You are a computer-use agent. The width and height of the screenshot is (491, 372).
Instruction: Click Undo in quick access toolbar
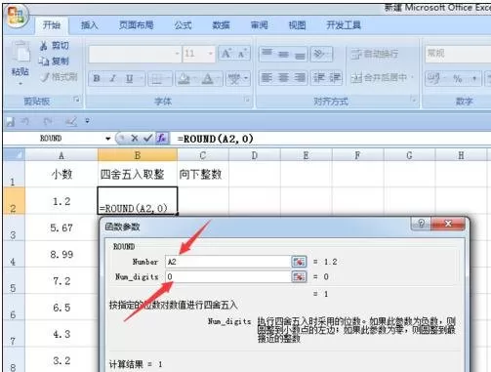[25, 122]
